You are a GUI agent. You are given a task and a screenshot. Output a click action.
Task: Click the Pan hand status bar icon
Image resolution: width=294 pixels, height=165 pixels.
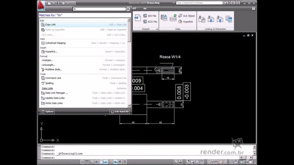coord(187,162)
